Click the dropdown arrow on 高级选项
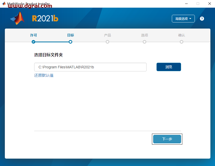Viewport: 215px width, 166px height. [x=190, y=19]
